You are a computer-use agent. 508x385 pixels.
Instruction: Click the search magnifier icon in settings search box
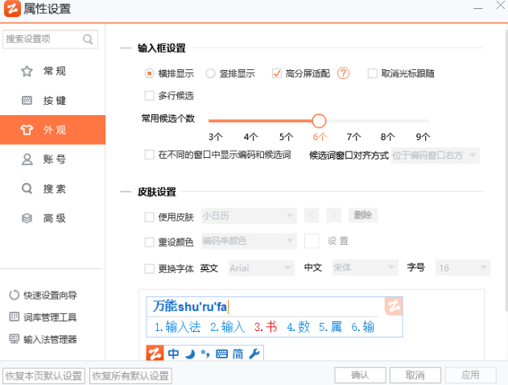(x=88, y=39)
